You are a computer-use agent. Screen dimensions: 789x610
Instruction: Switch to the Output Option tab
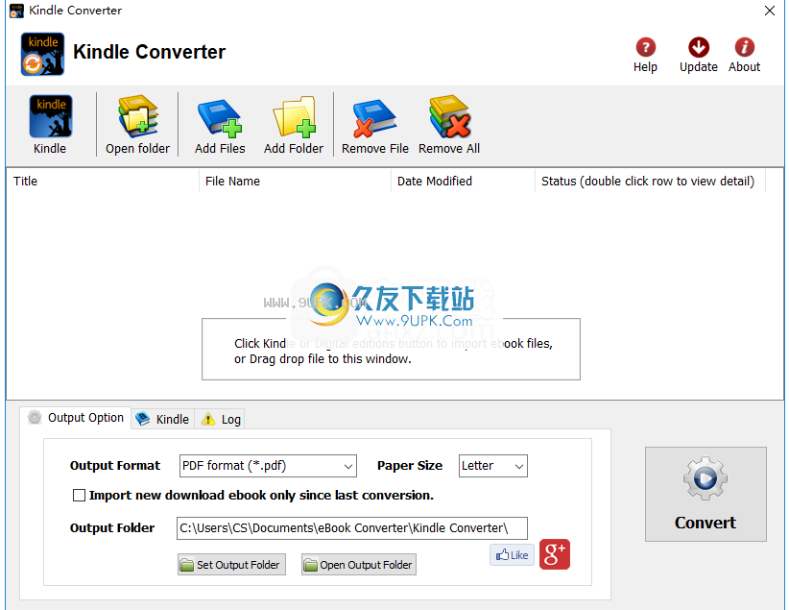76,418
